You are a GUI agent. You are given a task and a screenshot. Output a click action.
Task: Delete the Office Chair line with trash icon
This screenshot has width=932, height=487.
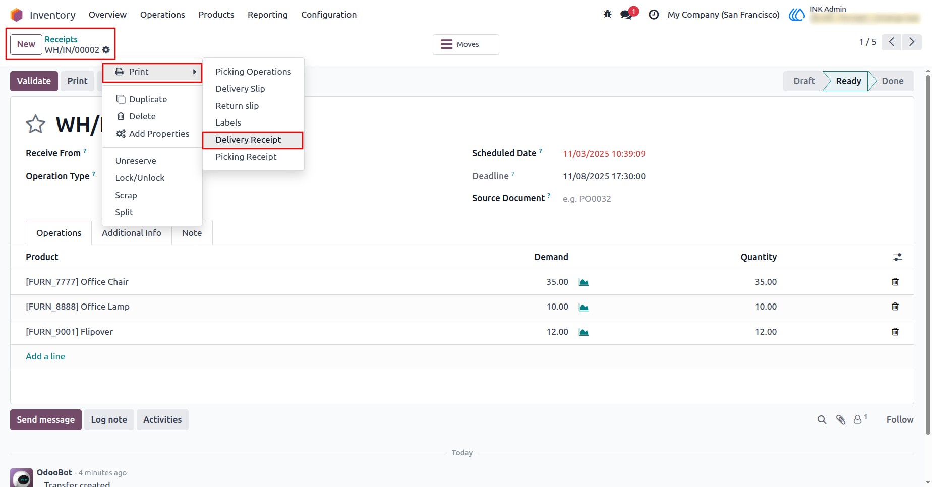pyautogui.click(x=895, y=282)
